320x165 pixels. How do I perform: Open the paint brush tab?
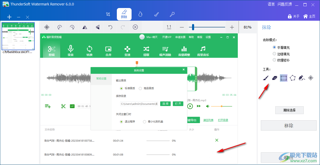[x=156, y=14]
